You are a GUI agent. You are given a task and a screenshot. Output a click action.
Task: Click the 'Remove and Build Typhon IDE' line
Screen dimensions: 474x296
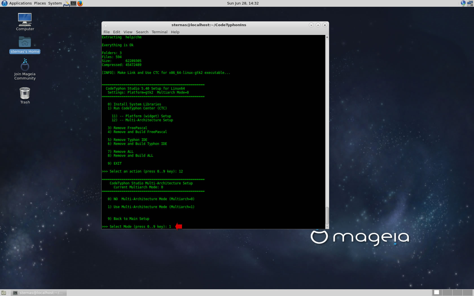coord(137,144)
